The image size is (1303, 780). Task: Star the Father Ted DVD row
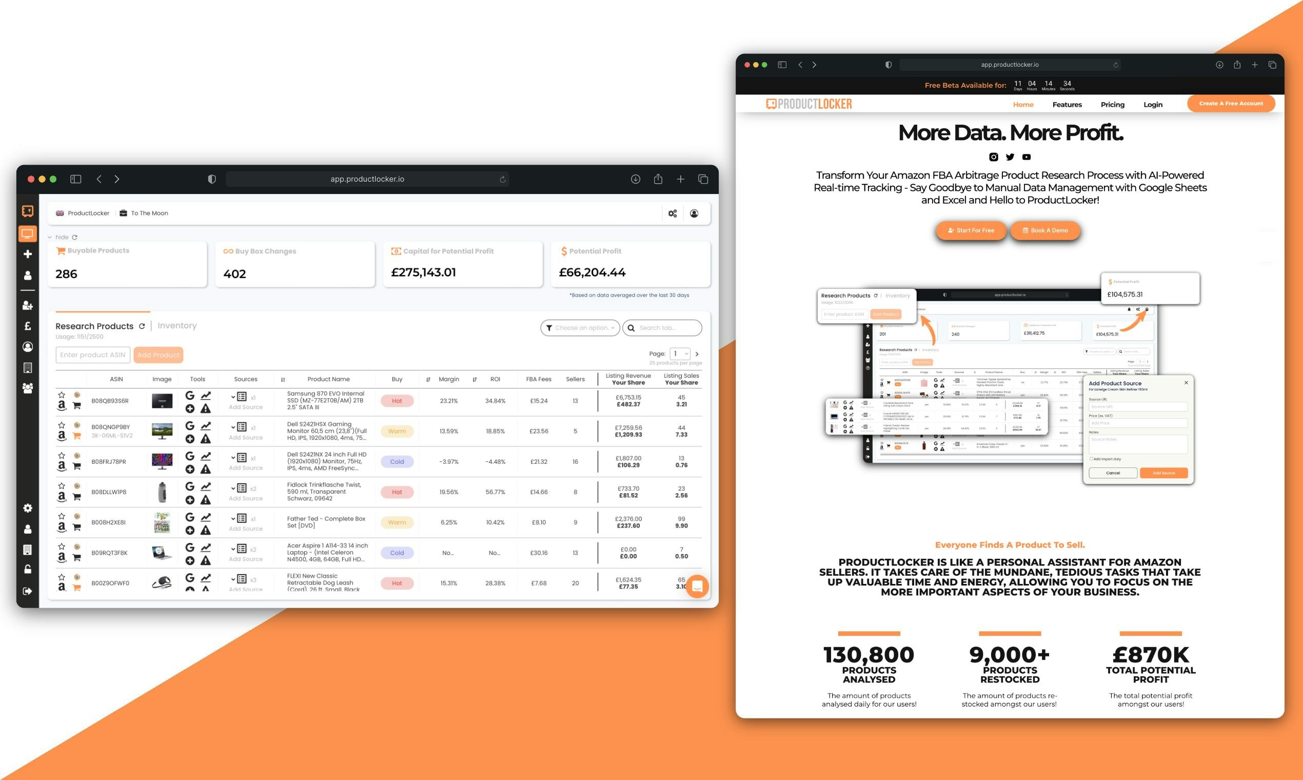tap(62, 516)
